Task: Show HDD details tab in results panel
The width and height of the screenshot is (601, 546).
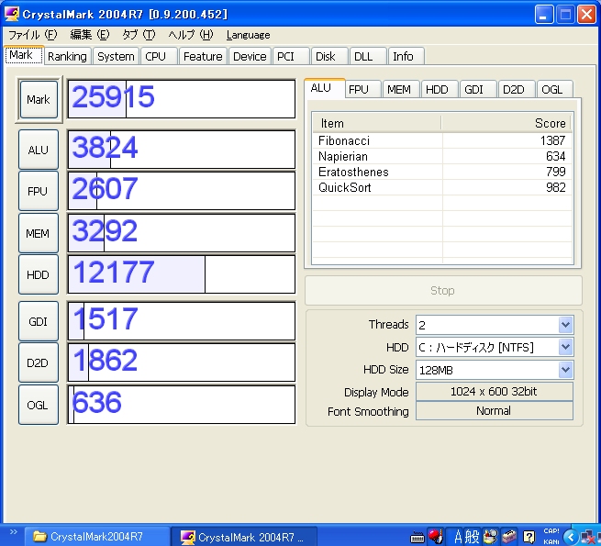Action: tap(440, 89)
